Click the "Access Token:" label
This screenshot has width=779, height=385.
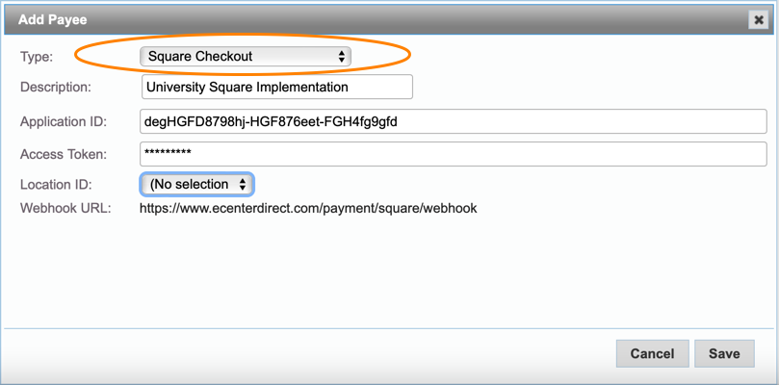coord(63,154)
